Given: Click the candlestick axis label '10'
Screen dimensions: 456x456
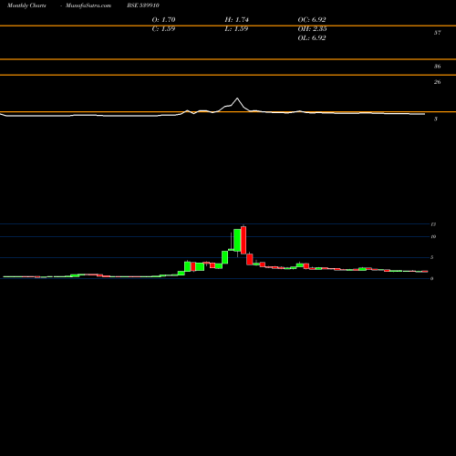Looking at the screenshot, I should (433, 236).
